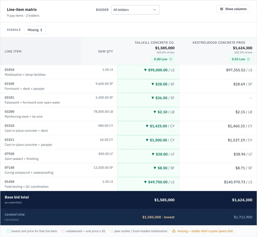
Task: Click the 0.00 Low badge
Action: point(163,59)
